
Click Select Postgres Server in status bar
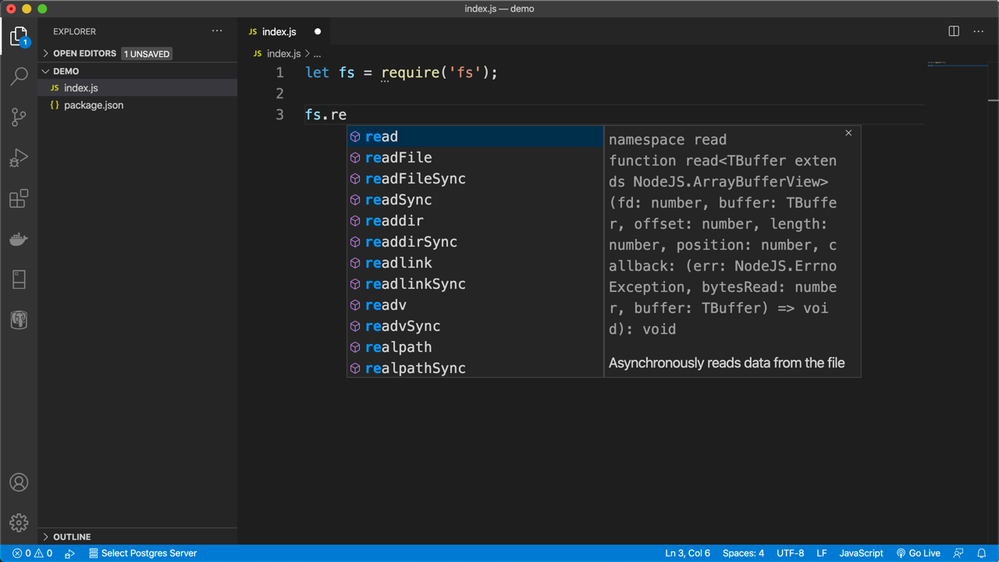142,553
